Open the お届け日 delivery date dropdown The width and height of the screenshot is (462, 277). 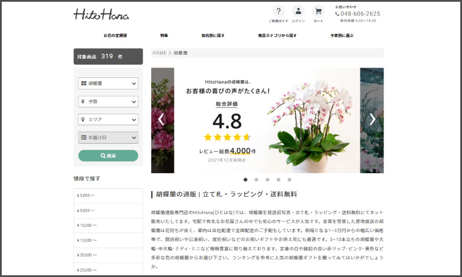coord(108,137)
